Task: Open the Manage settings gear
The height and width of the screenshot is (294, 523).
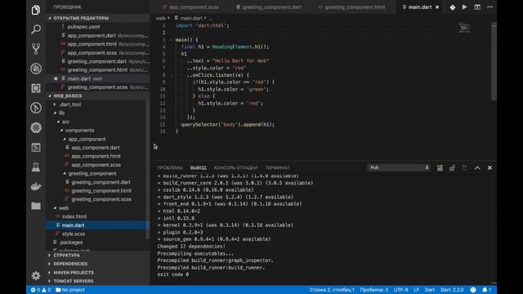Action: tap(36, 276)
